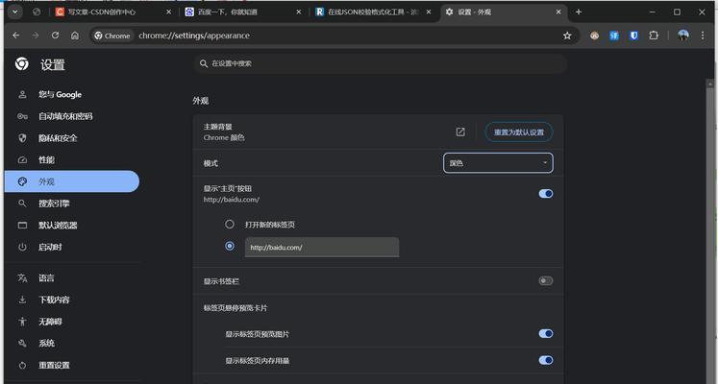The height and width of the screenshot is (384, 718).
Task: Open 默认浏览器 settings section
Action: point(72,226)
